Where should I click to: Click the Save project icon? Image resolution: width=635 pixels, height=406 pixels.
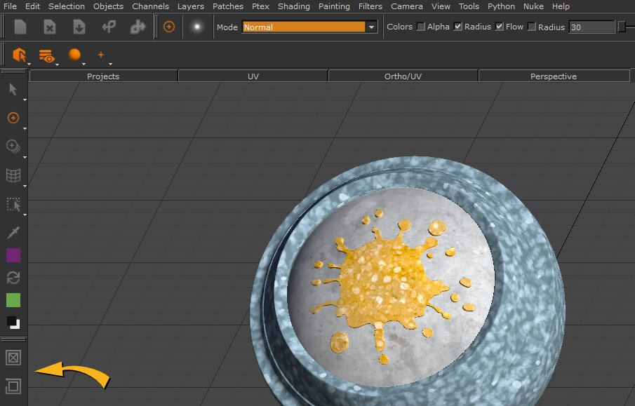(x=79, y=27)
